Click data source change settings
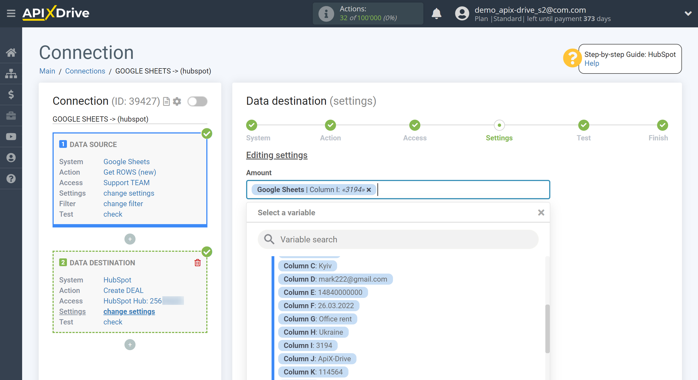Screen dimensions: 698x380 129,193
